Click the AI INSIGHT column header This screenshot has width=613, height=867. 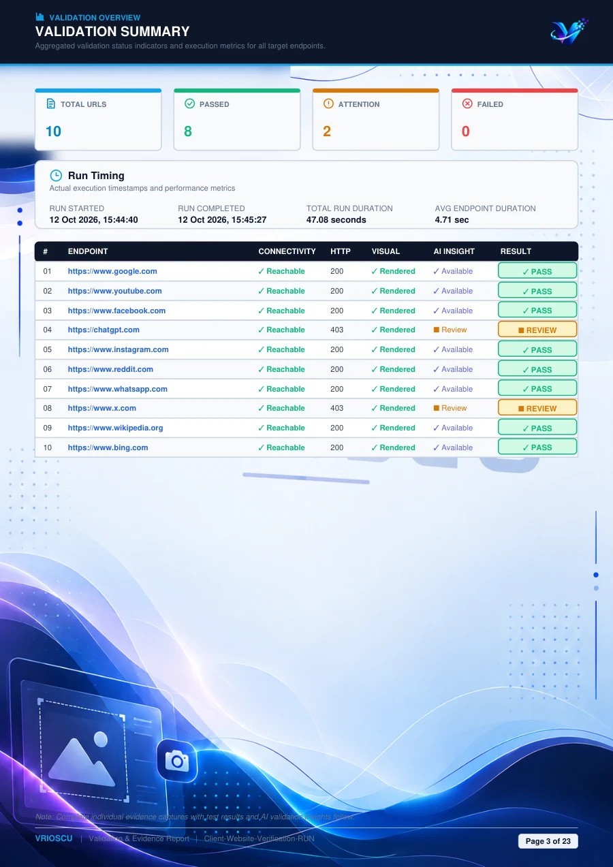tap(454, 251)
